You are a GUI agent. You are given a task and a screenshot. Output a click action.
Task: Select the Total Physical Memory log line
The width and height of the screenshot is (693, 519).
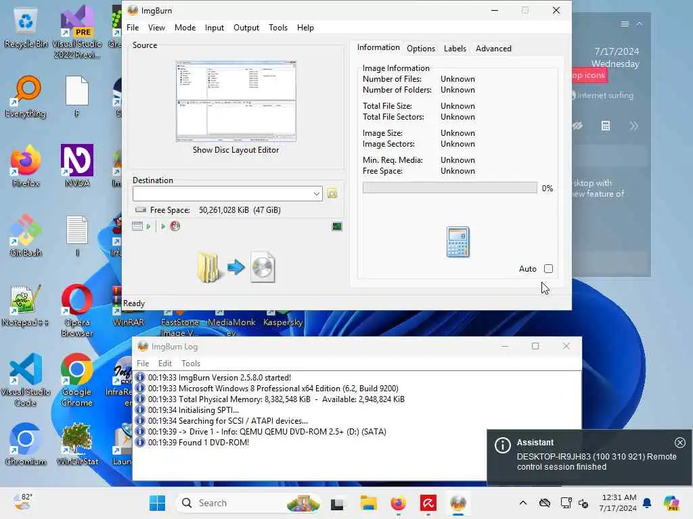[x=276, y=399]
